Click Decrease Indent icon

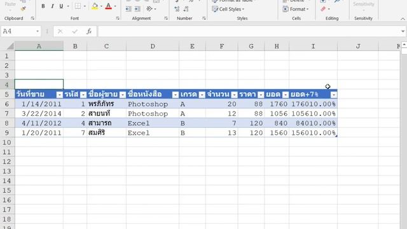(128, 9)
